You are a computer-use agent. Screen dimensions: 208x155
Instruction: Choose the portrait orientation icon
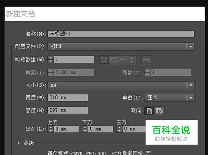(x=149, y=111)
